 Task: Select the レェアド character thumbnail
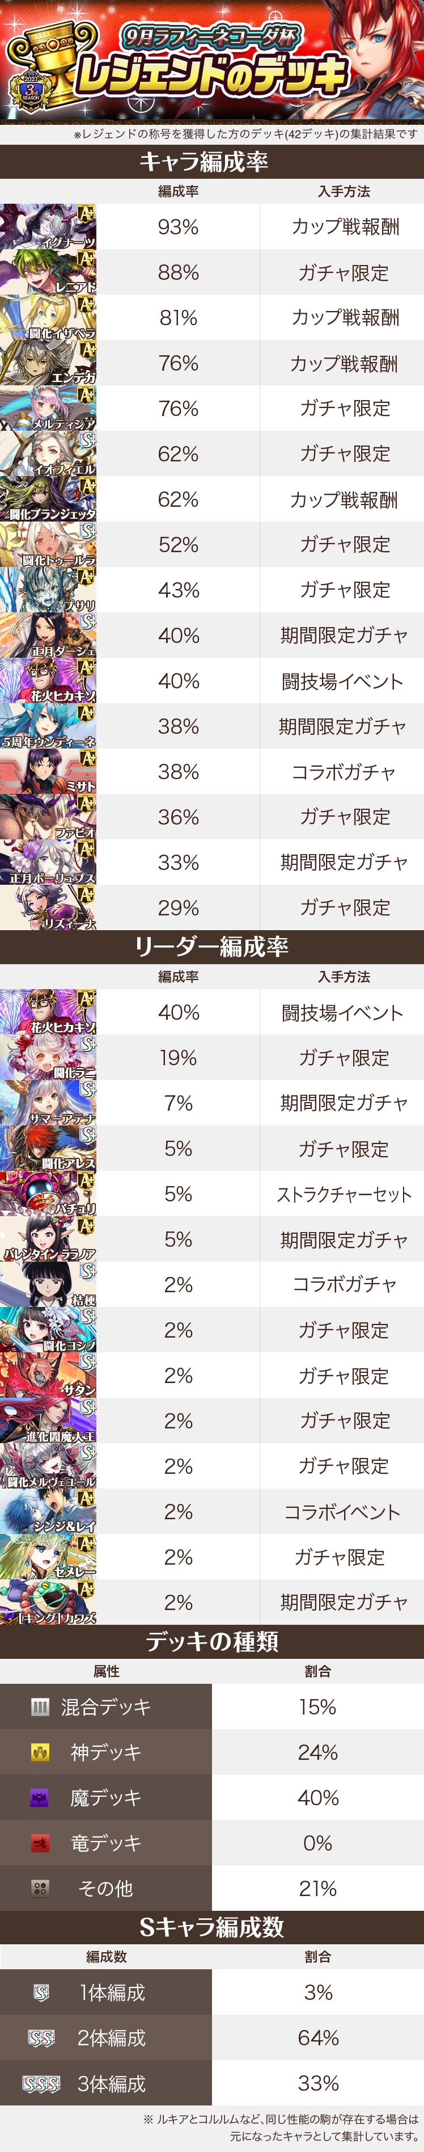(48, 272)
